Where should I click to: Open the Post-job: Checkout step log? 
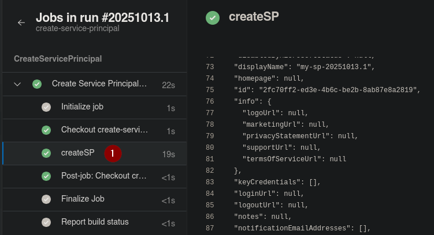[104, 176]
